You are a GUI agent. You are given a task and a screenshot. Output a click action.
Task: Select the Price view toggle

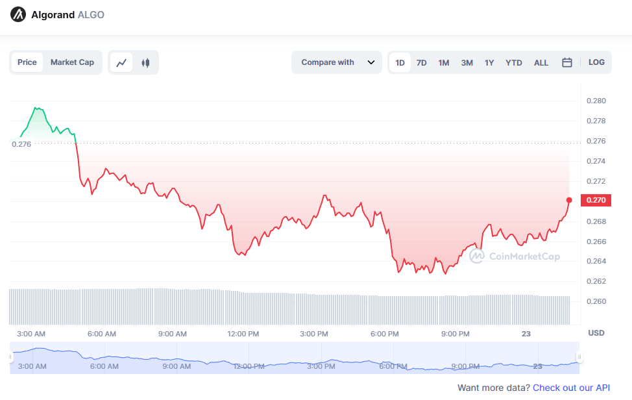click(27, 62)
